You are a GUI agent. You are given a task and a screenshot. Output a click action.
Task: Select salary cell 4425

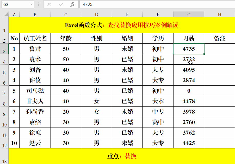click(x=189, y=143)
